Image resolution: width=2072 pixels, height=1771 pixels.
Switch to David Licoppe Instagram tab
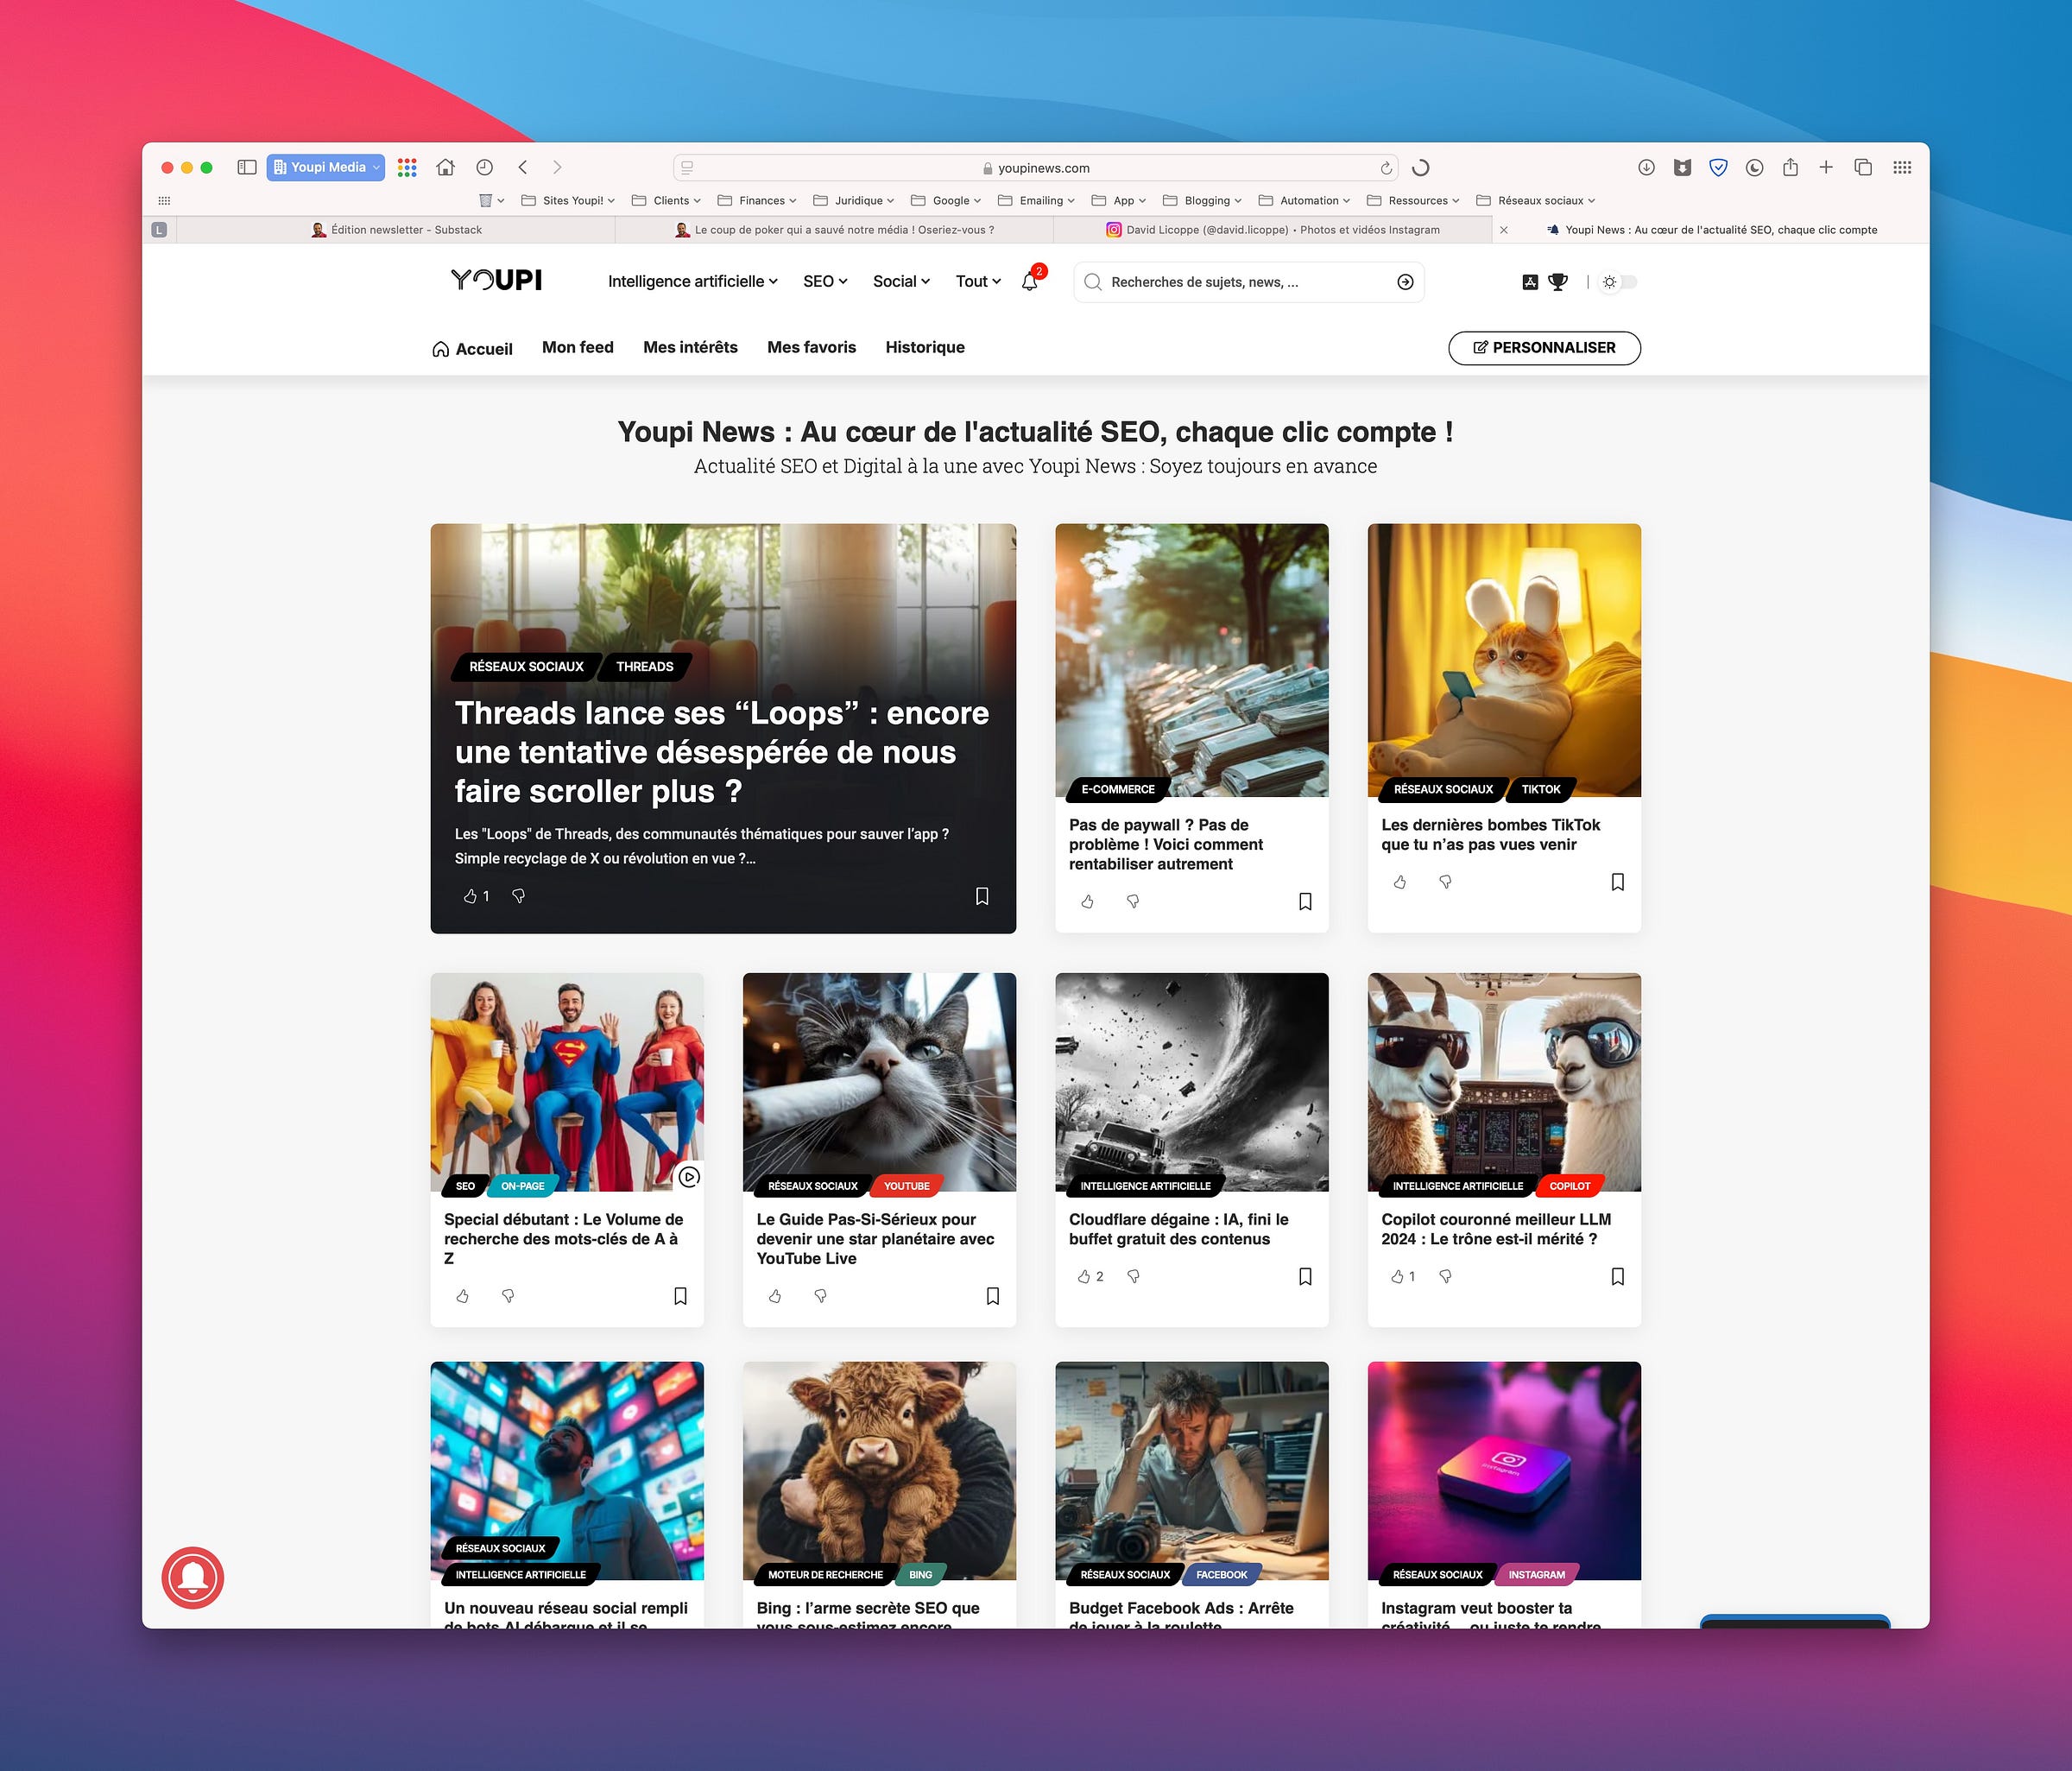pos(1273,230)
